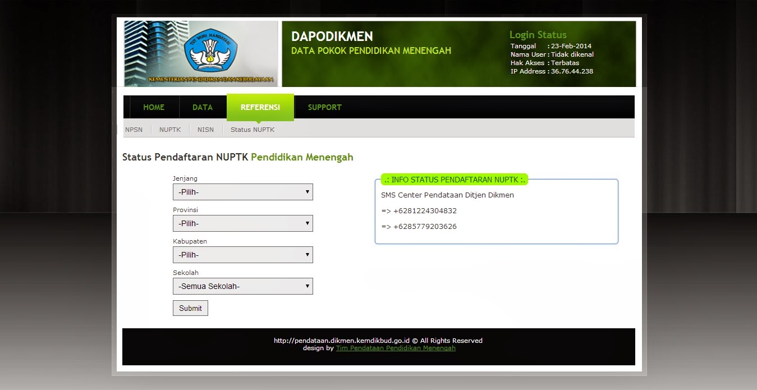Image resolution: width=757 pixels, height=390 pixels.
Task: Click the Hak Akses Terbatas entry
Action: tap(545, 63)
